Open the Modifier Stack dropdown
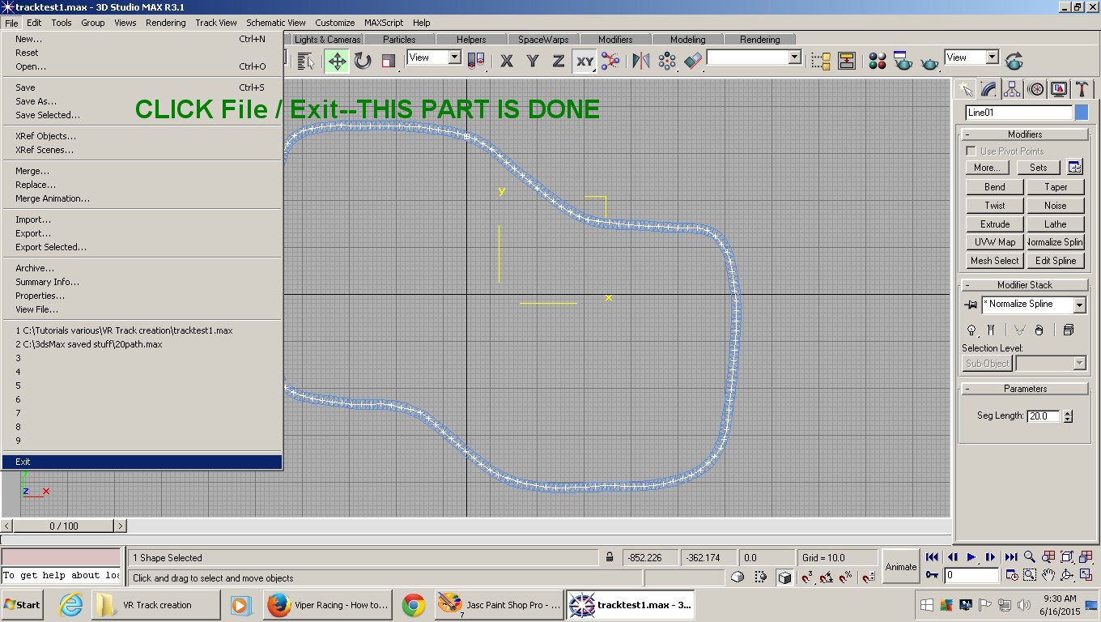This screenshot has width=1101, height=622. [1079, 305]
